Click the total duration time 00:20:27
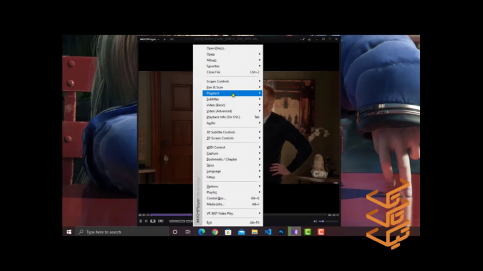Screen dimensions: 483x271 tap(333, 215)
